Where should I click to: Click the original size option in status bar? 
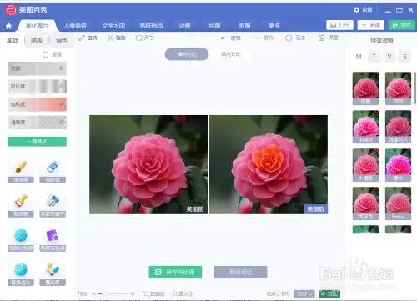tap(183, 293)
